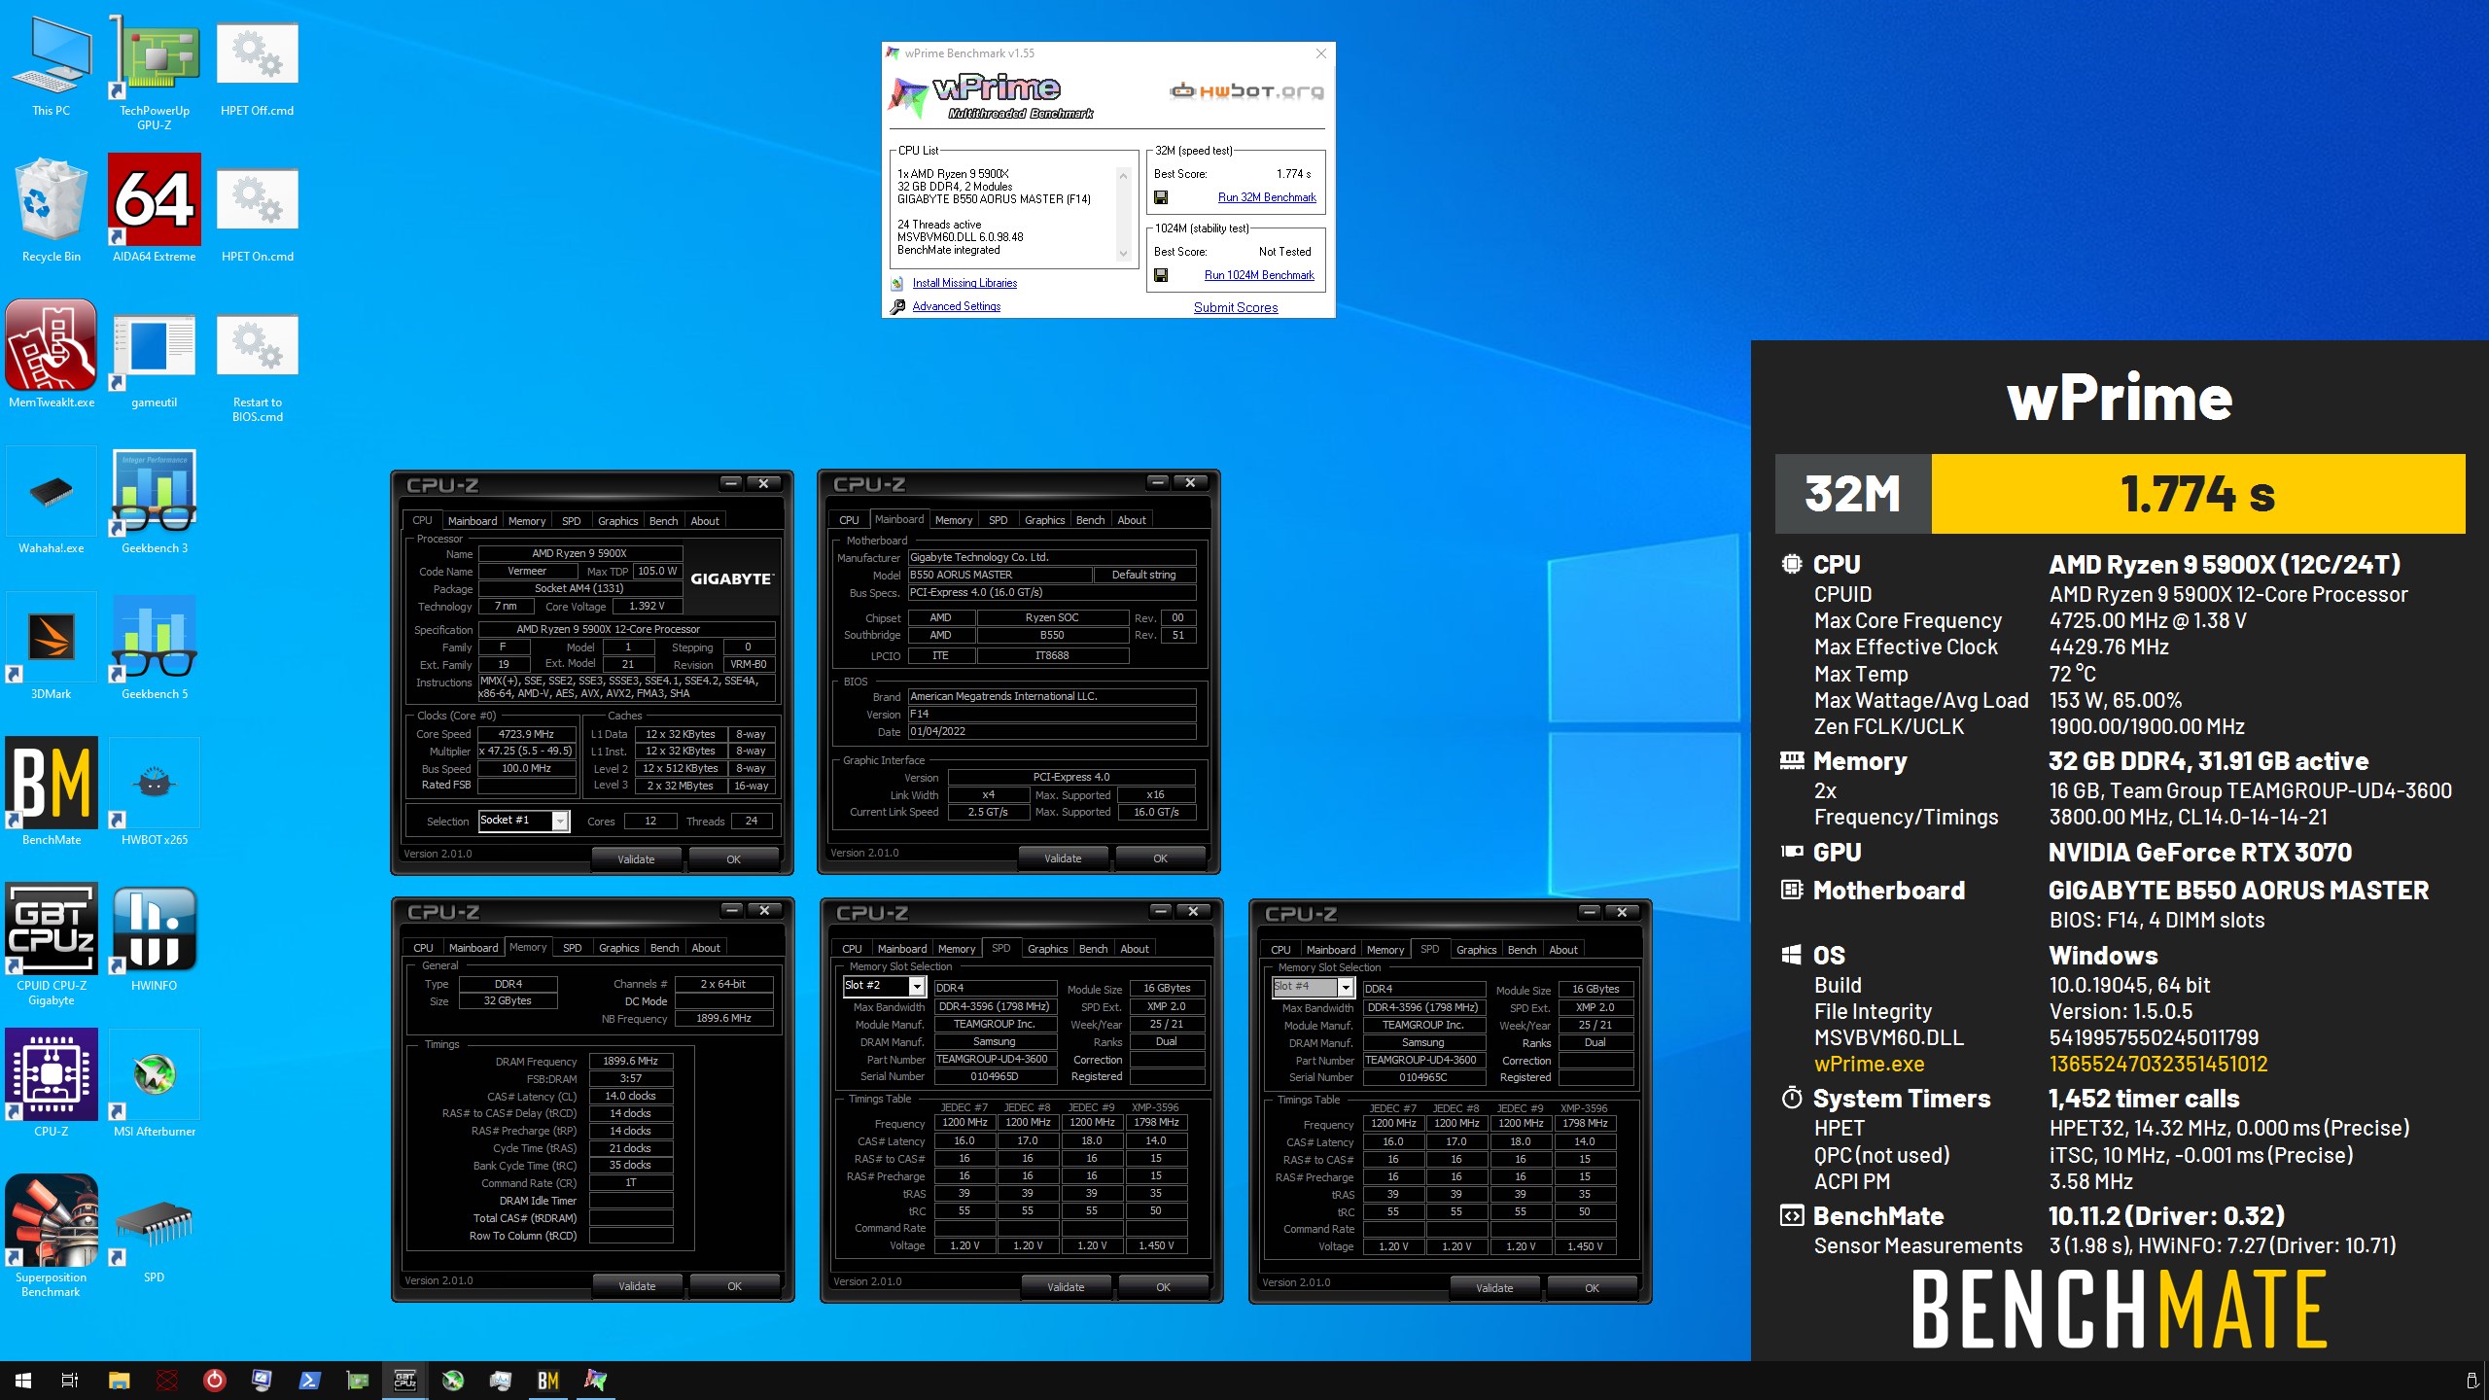Open Graphics tab in CPU-Z Mainboard window
This screenshot has width=2489, height=1400.
(x=1044, y=520)
